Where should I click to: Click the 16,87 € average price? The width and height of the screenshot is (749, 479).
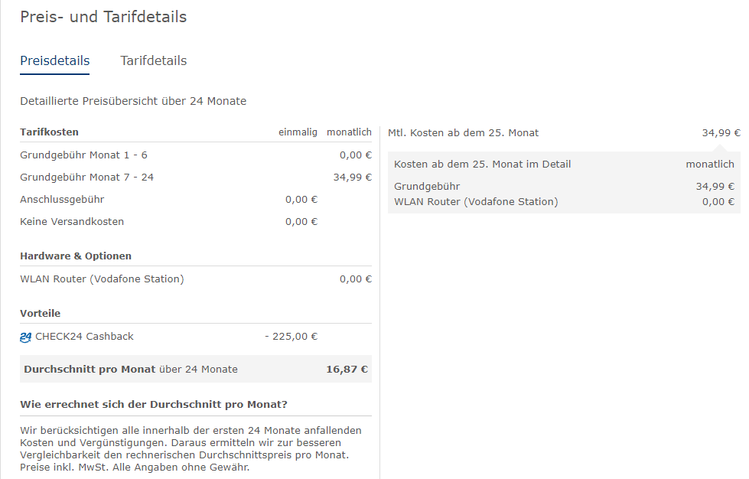[347, 369]
